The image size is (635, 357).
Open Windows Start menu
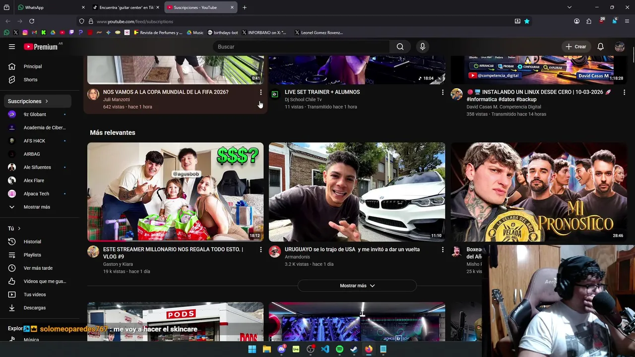coord(252,349)
